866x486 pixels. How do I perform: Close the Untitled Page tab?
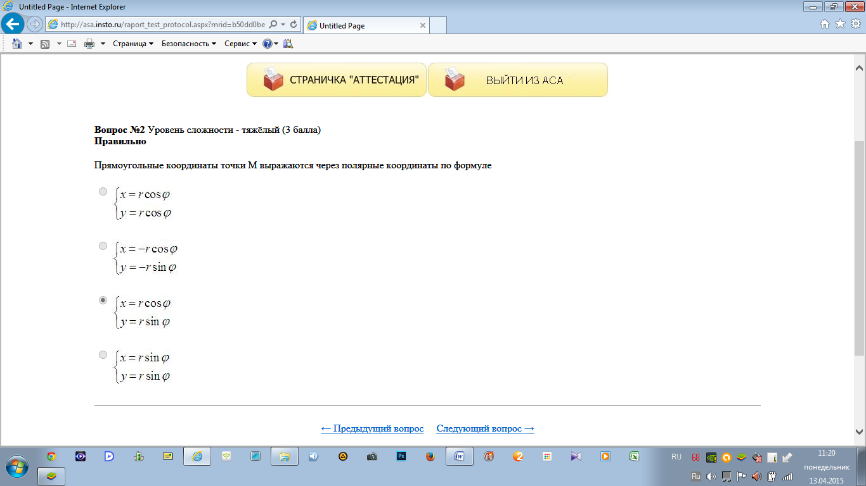point(423,25)
